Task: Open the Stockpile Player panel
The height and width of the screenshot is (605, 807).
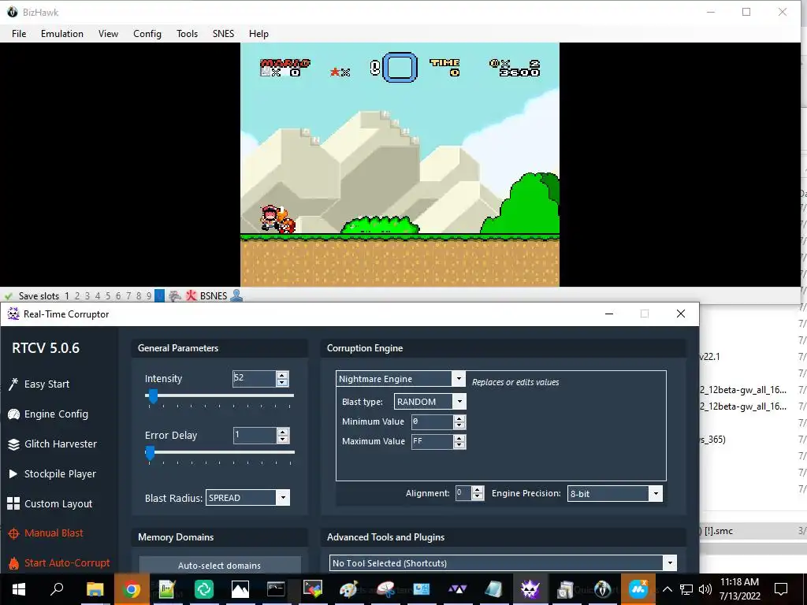Action: (53, 473)
